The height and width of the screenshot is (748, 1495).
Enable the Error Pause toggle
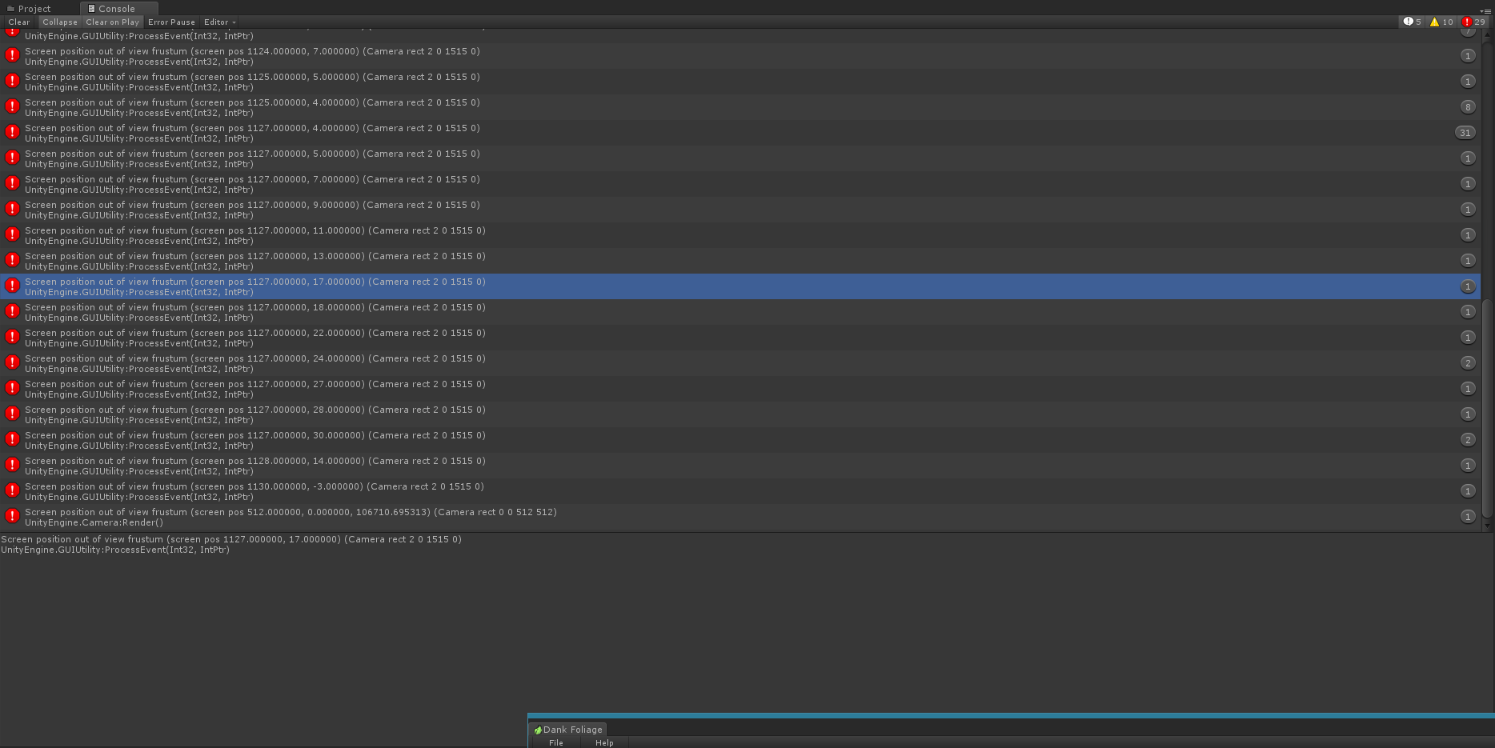click(x=171, y=22)
